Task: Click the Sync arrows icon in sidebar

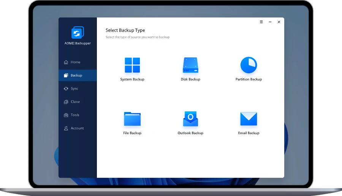Action: (x=66, y=89)
